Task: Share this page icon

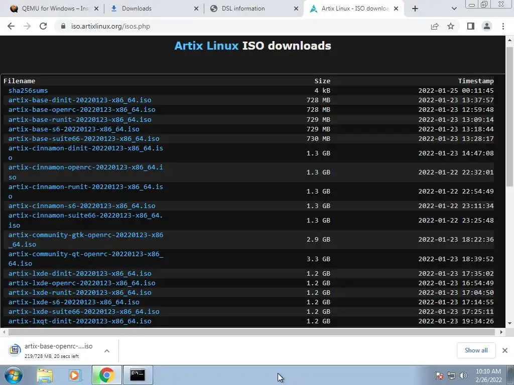Action: pos(435,26)
